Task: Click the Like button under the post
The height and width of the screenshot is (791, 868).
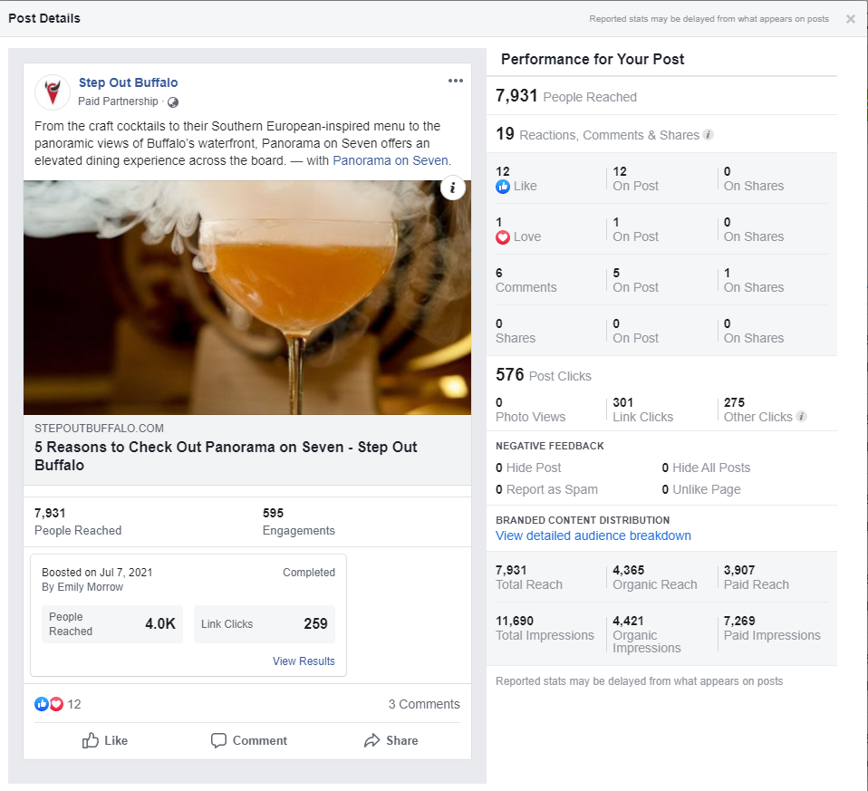Action: (x=105, y=740)
